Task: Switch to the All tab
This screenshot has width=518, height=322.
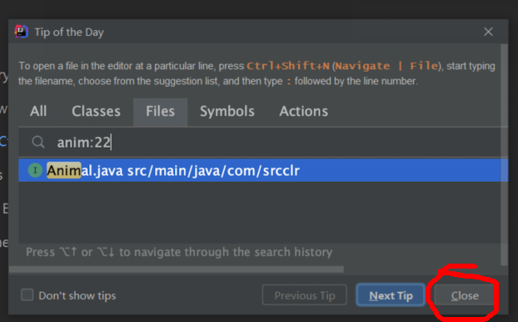Action: tap(38, 111)
